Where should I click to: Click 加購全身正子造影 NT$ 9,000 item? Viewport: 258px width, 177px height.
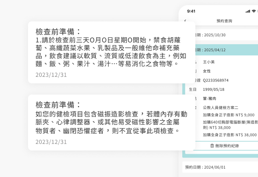click(229, 115)
